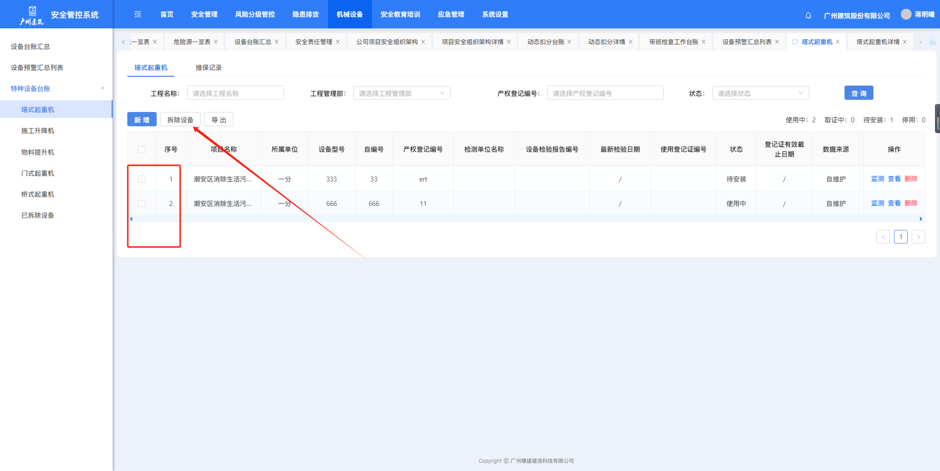940x471 pixels.
Task: Click the 拆除设备 button
Action: (x=180, y=120)
